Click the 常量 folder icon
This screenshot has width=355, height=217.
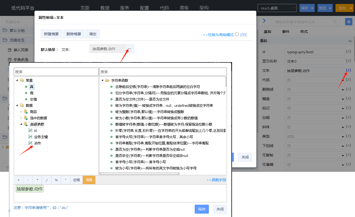[22, 80]
